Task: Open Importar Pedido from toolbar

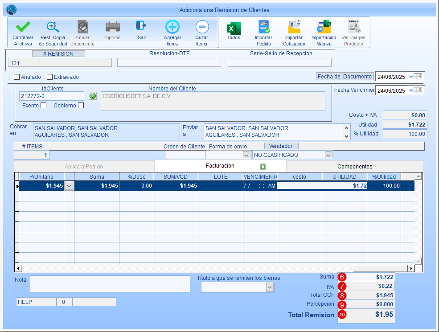Action: 263,28
